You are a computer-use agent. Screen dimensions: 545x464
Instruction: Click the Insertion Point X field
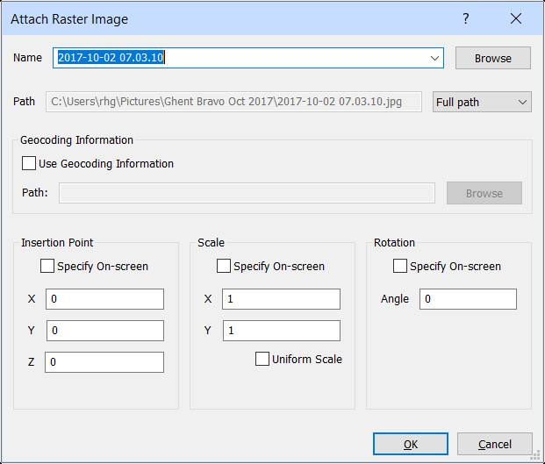point(104,299)
